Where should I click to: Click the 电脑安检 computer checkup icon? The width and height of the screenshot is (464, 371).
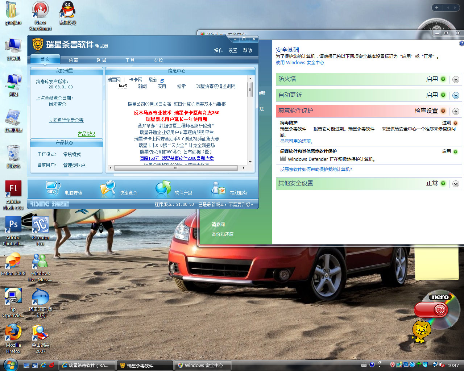[x=54, y=188]
